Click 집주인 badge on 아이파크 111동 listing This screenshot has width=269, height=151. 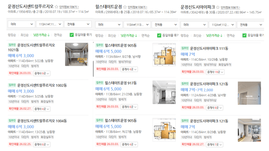pos(185,48)
